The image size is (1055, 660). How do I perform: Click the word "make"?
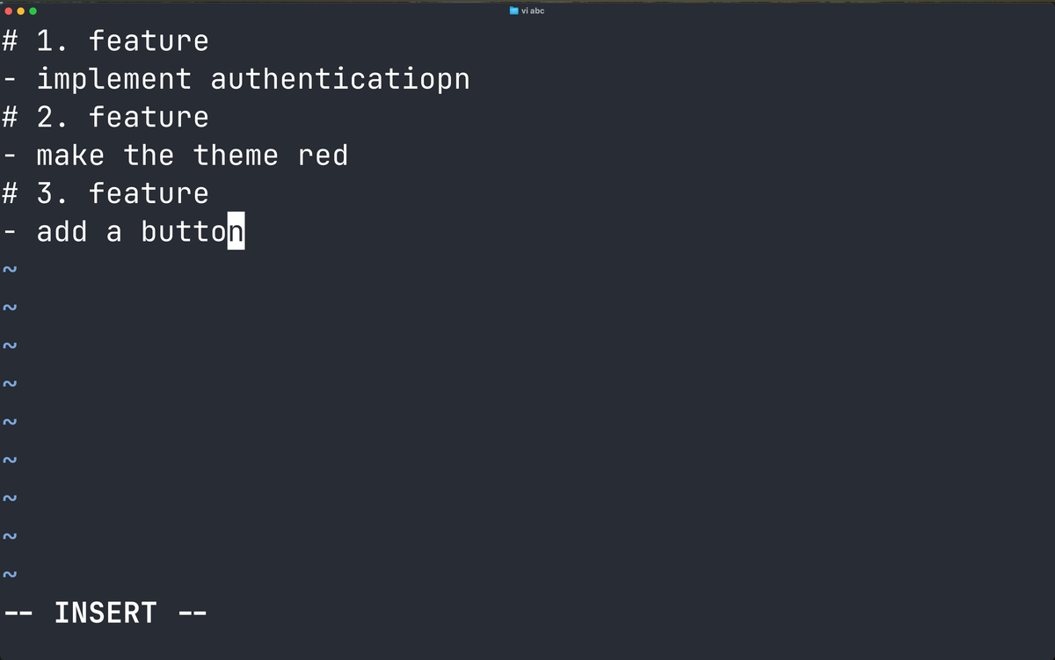coord(70,156)
